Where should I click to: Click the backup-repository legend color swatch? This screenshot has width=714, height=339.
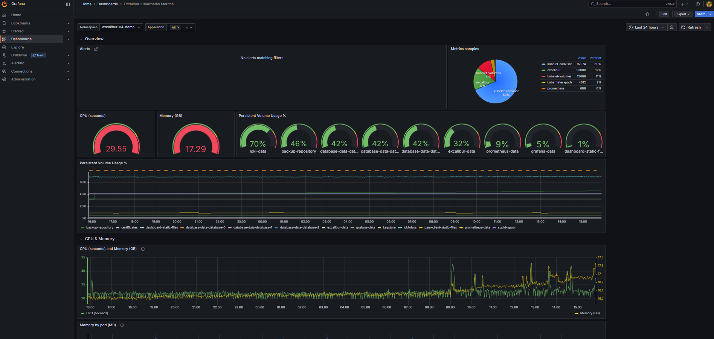(x=82, y=228)
